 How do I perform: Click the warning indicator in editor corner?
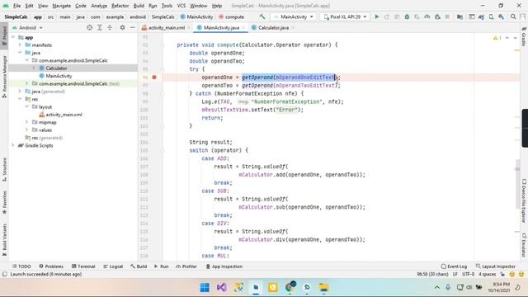[x=497, y=38]
